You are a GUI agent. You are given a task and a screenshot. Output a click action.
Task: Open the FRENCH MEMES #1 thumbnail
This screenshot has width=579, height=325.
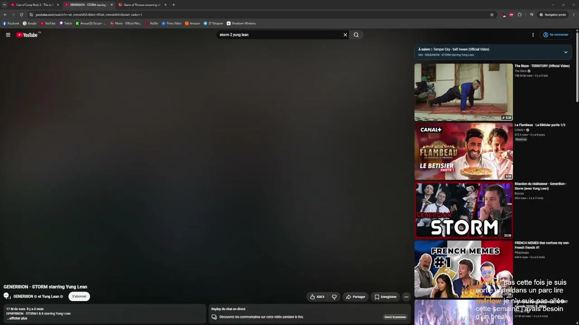(463, 269)
